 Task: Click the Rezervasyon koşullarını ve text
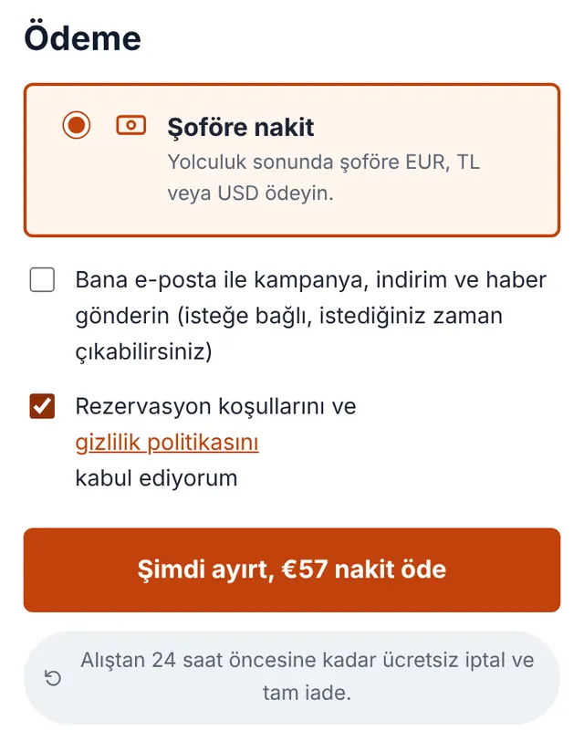click(x=215, y=406)
